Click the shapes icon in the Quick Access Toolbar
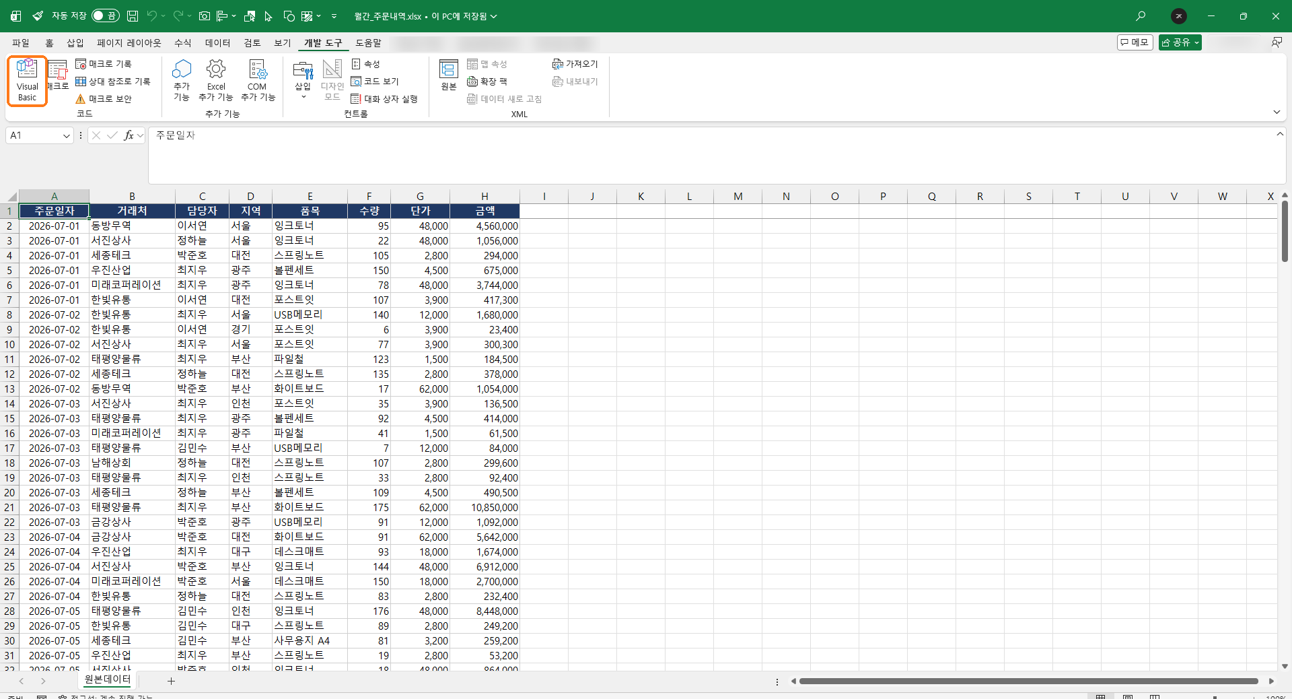The height and width of the screenshot is (699, 1292). 289,16
